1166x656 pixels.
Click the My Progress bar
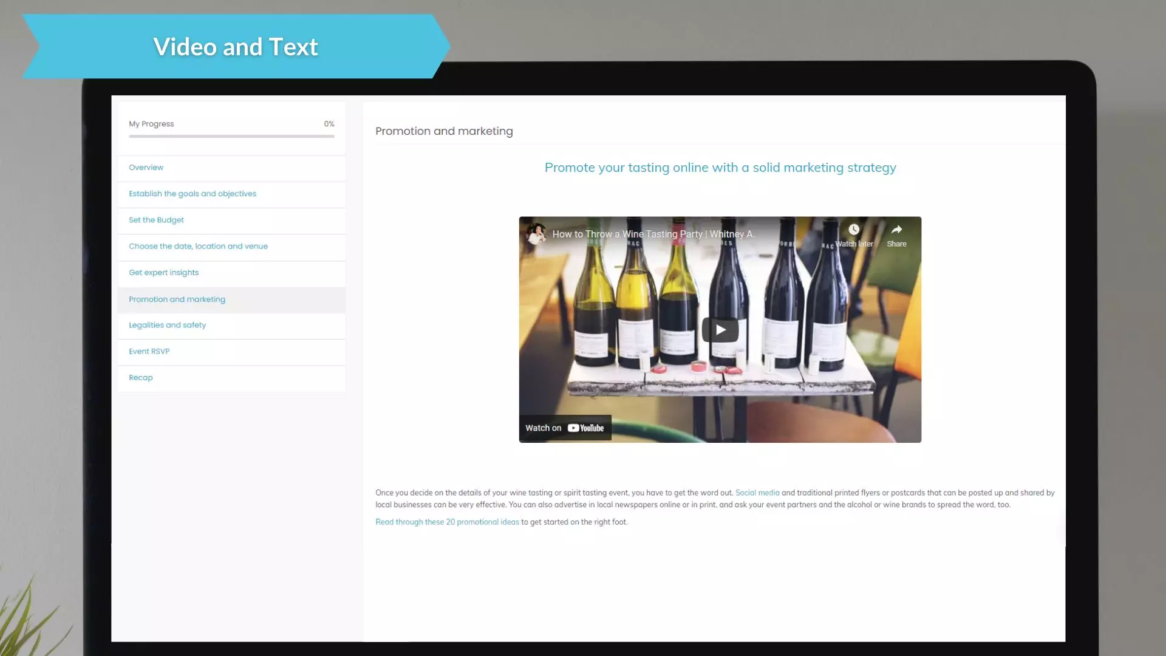[231, 136]
